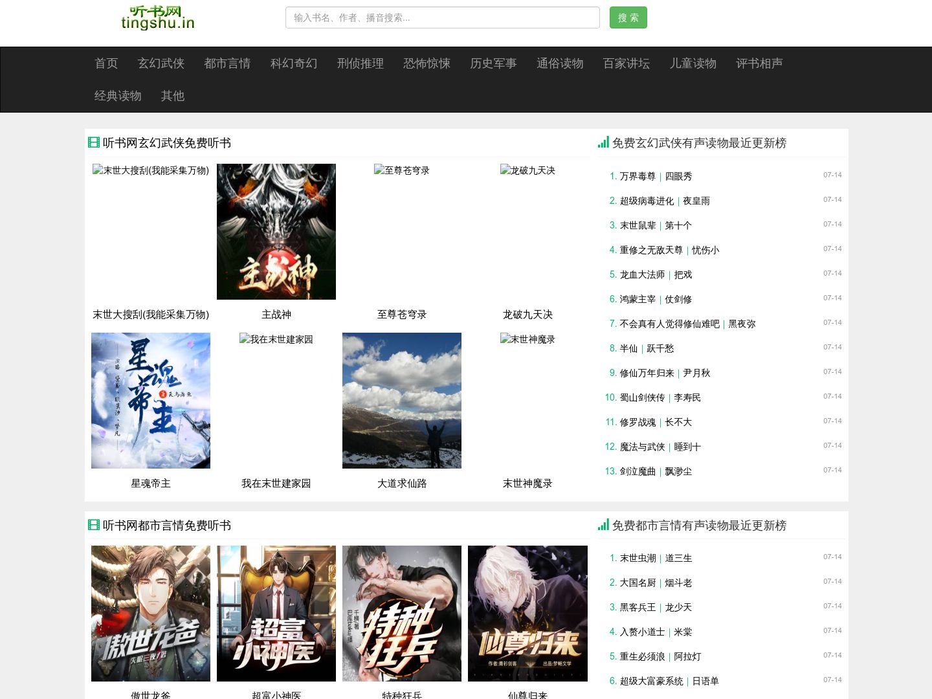Viewport: 932px width, 699px height.
Task: Open the 星魂帝主 book cover
Action: 151,401
